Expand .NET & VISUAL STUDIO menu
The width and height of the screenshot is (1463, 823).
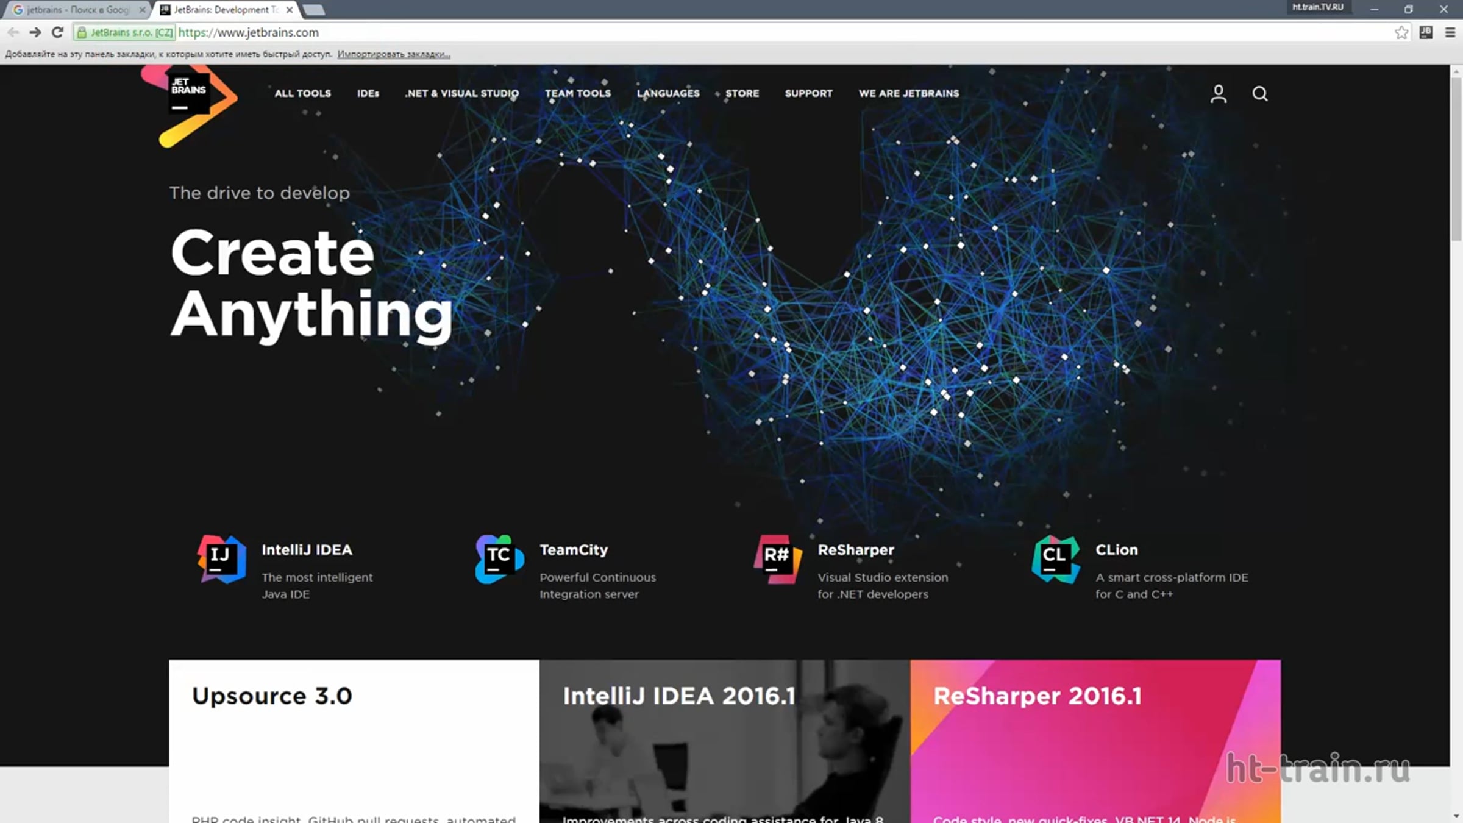[461, 93]
